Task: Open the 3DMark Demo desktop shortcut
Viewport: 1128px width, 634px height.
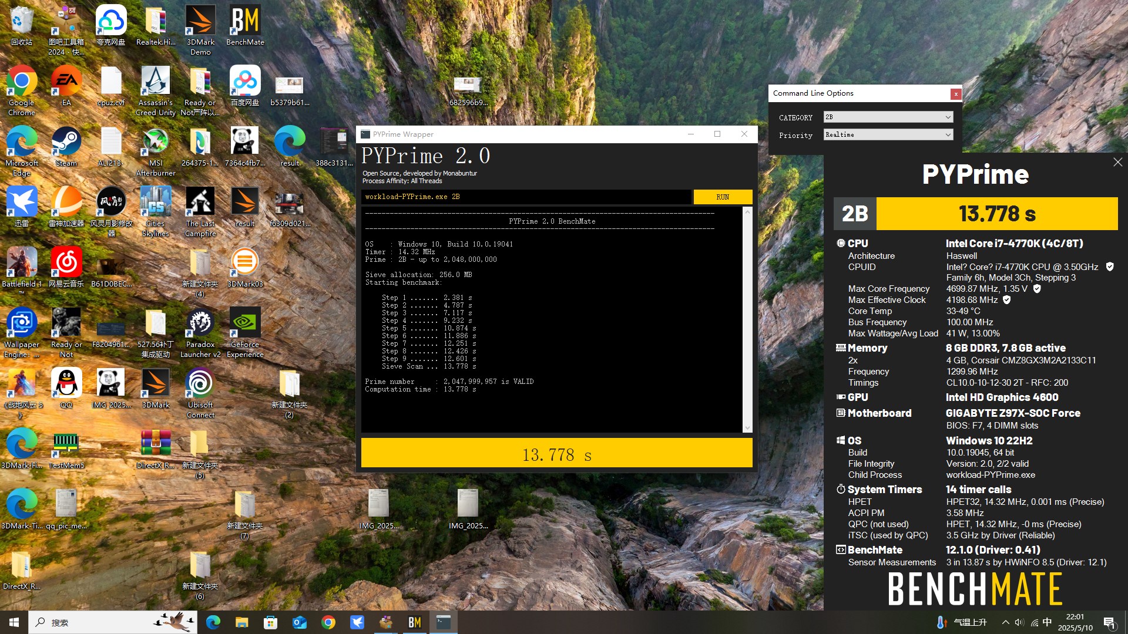Action: 200,30
